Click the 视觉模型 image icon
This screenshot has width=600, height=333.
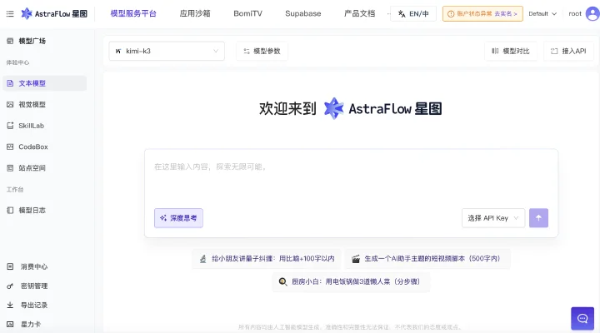click(10, 104)
